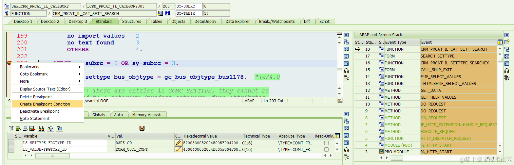Viewport: 514px width, 165px height.
Task: Choose Create Breakpoint Condition
Action: click(x=48, y=104)
